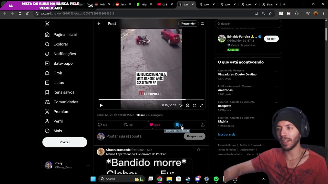Open trend Vingadores: Doutor Destino
The height and width of the screenshot is (184, 328).
[x=237, y=74]
